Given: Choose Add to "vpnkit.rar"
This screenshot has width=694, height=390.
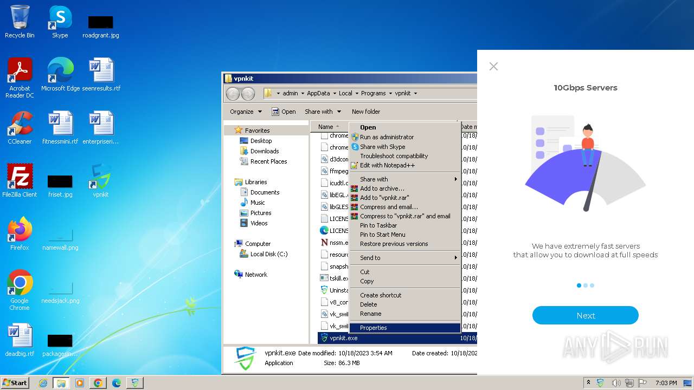Looking at the screenshot, I should (405, 198).
